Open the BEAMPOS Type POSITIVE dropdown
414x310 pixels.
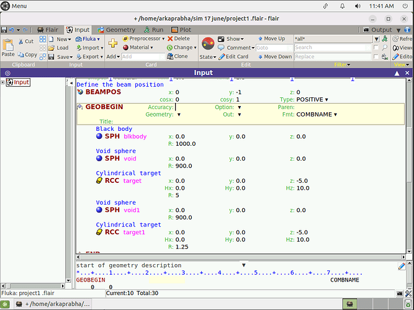(x=313, y=99)
